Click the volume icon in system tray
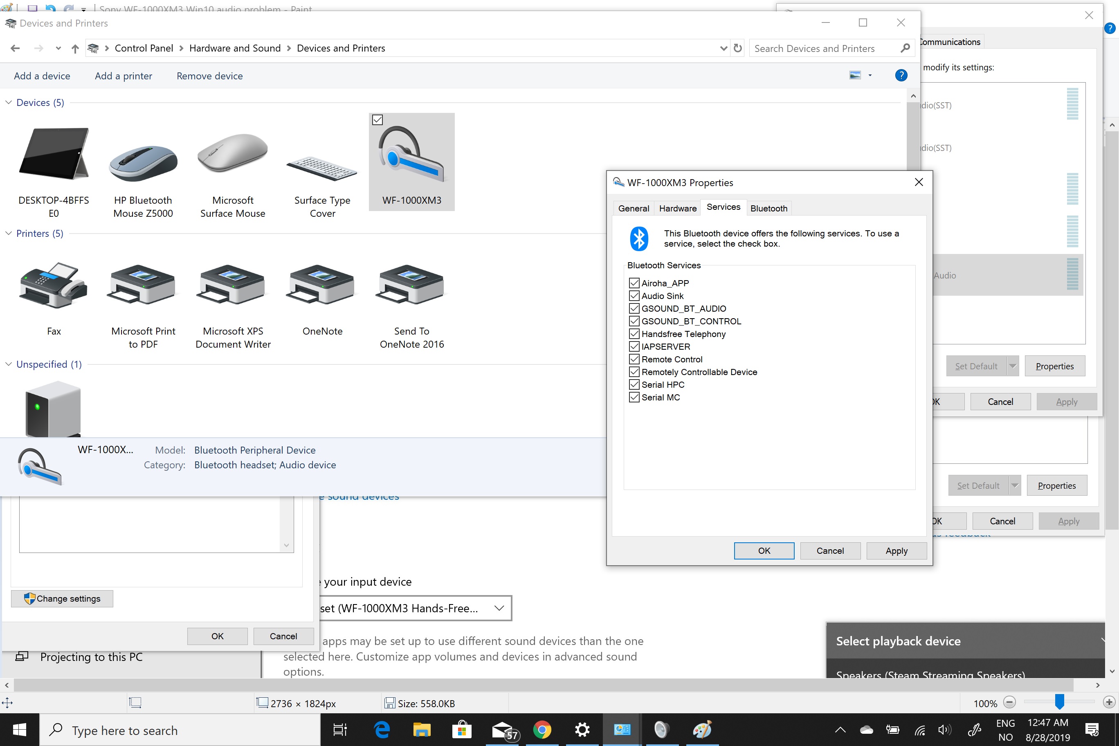This screenshot has height=746, width=1119. (944, 730)
